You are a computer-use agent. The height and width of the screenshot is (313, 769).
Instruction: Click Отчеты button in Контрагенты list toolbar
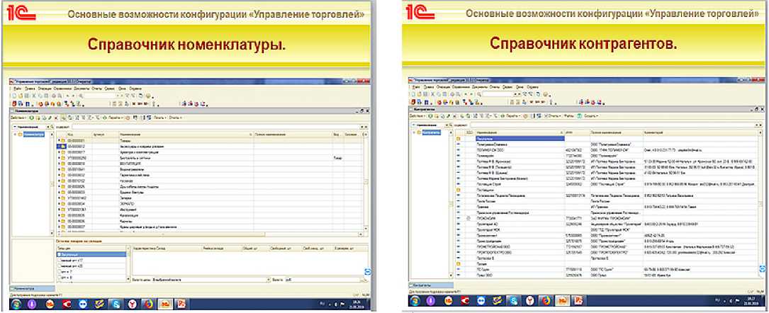click(554, 116)
